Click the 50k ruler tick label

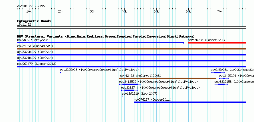(156, 12)
